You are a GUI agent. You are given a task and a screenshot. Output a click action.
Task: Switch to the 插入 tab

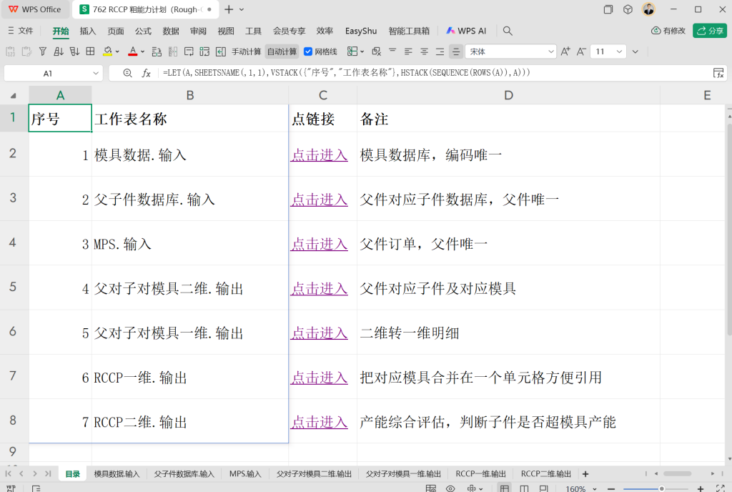click(88, 31)
